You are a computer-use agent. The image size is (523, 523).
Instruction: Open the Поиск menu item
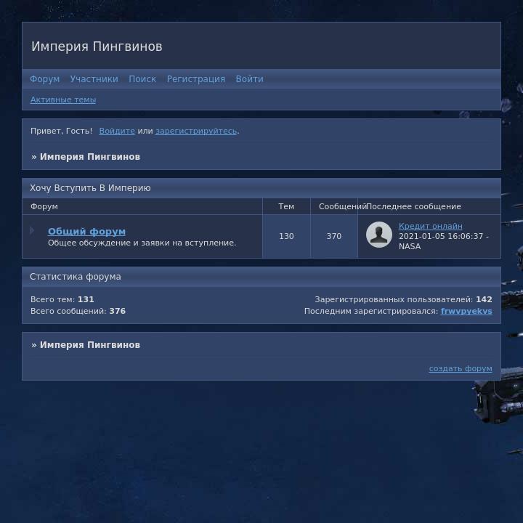pos(142,79)
